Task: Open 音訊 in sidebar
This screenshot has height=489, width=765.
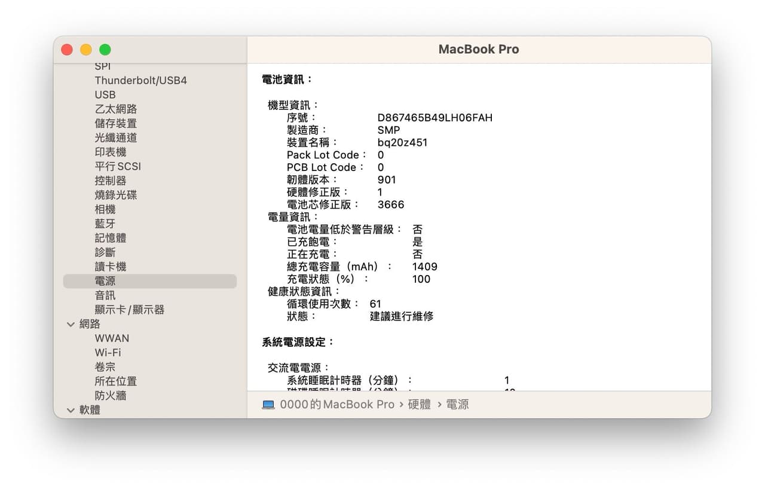Action: click(105, 295)
